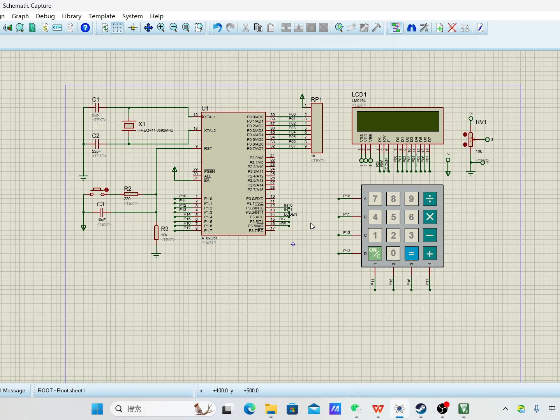560x420 pixels.
Task: Click the blue Help question mark icon
Action: coord(85,28)
